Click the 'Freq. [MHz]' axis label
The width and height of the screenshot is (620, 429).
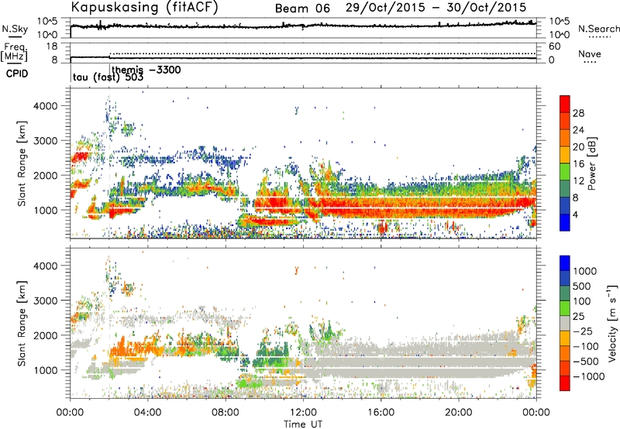click(x=14, y=52)
